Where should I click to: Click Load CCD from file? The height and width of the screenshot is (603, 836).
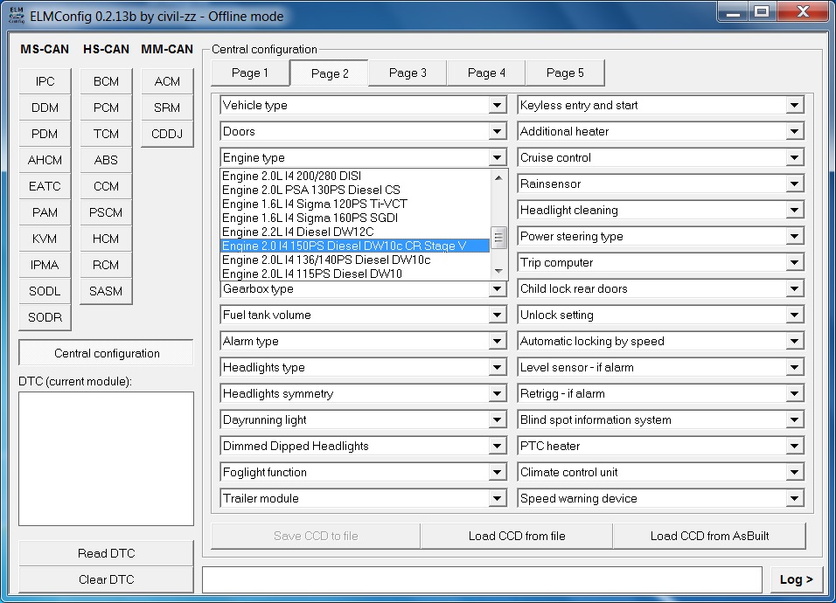click(x=516, y=536)
